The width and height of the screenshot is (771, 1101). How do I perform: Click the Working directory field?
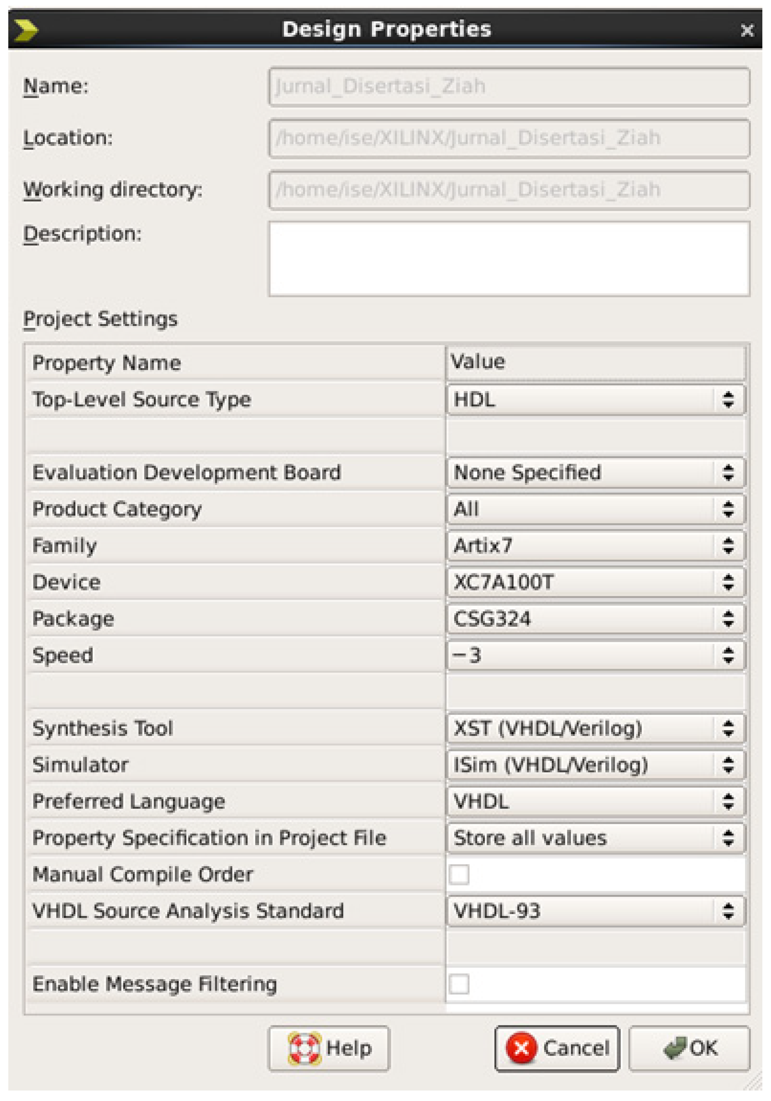coord(509,191)
